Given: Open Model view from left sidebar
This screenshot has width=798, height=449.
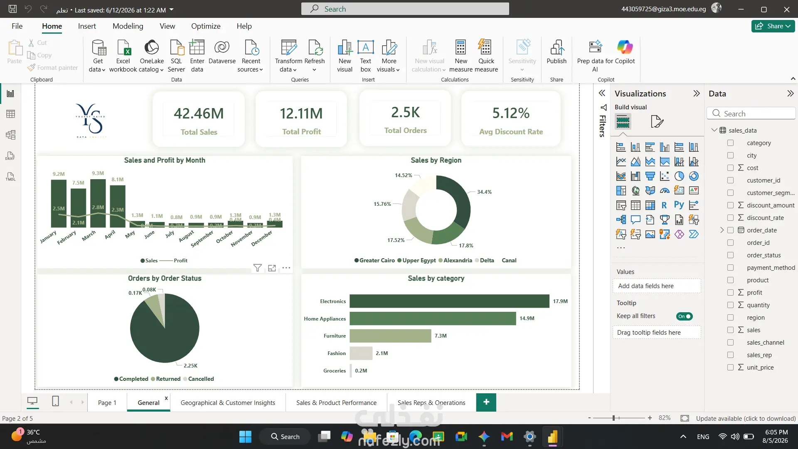Looking at the screenshot, I should tap(11, 135).
